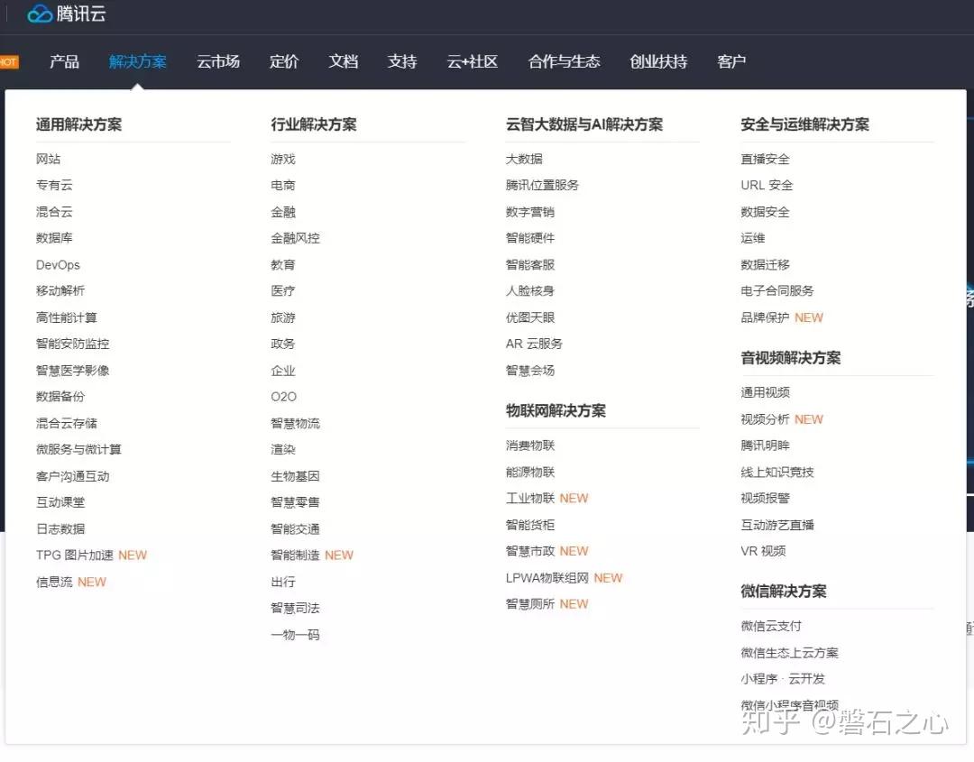Click the 一物一码 link
The width and height of the screenshot is (974, 762).
(295, 635)
